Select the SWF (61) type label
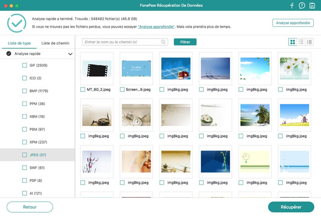The height and width of the screenshot is (217, 321). tap(37, 168)
